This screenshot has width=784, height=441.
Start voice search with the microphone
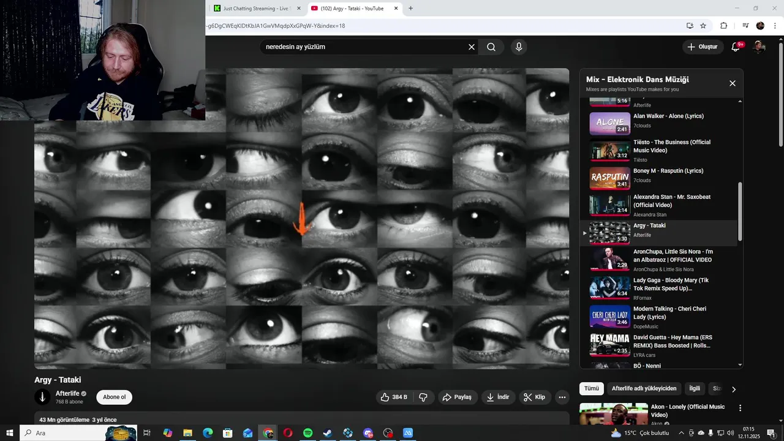click(x=519, y=47)
